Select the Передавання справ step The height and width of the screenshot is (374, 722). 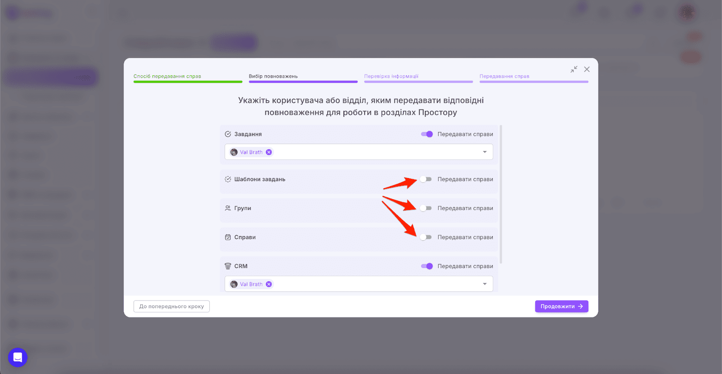point(534,78)
